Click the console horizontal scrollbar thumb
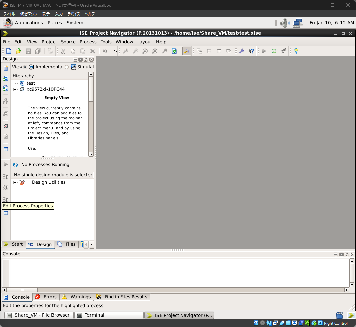The height and width of the screenshot is (327, 356). [x=22, y=290]
